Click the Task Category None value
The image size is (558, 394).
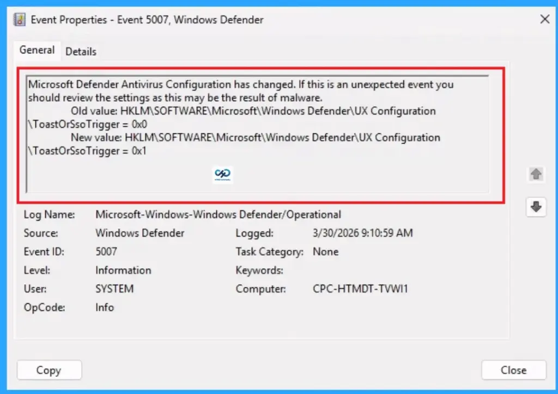pyautogui.click(x=327, y=251)
